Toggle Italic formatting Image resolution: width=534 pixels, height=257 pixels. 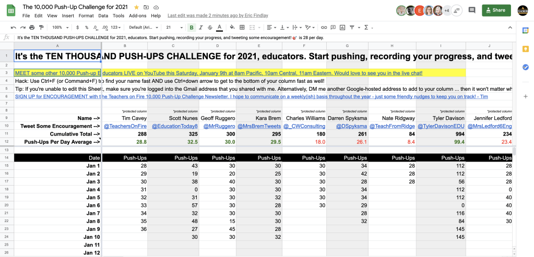[x=200, y=27]
